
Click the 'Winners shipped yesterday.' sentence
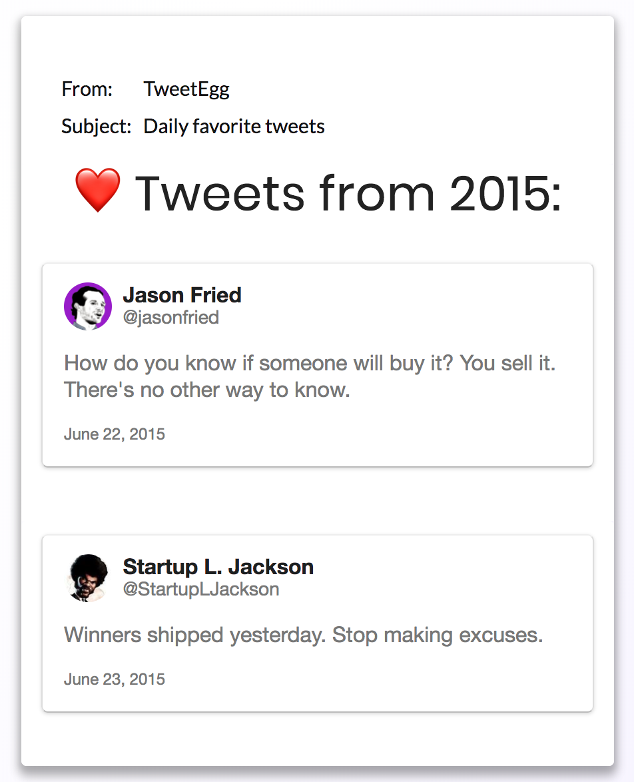click(195, 635)
